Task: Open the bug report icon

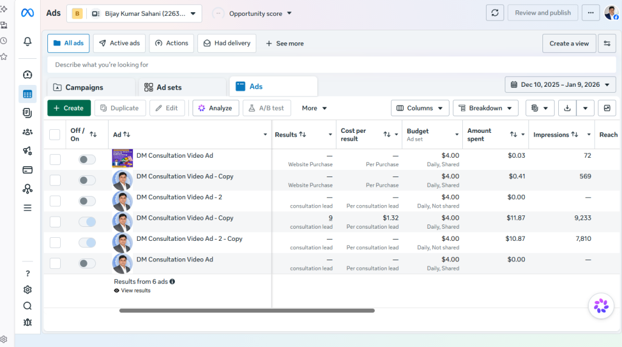Action: tap(27, 322)
